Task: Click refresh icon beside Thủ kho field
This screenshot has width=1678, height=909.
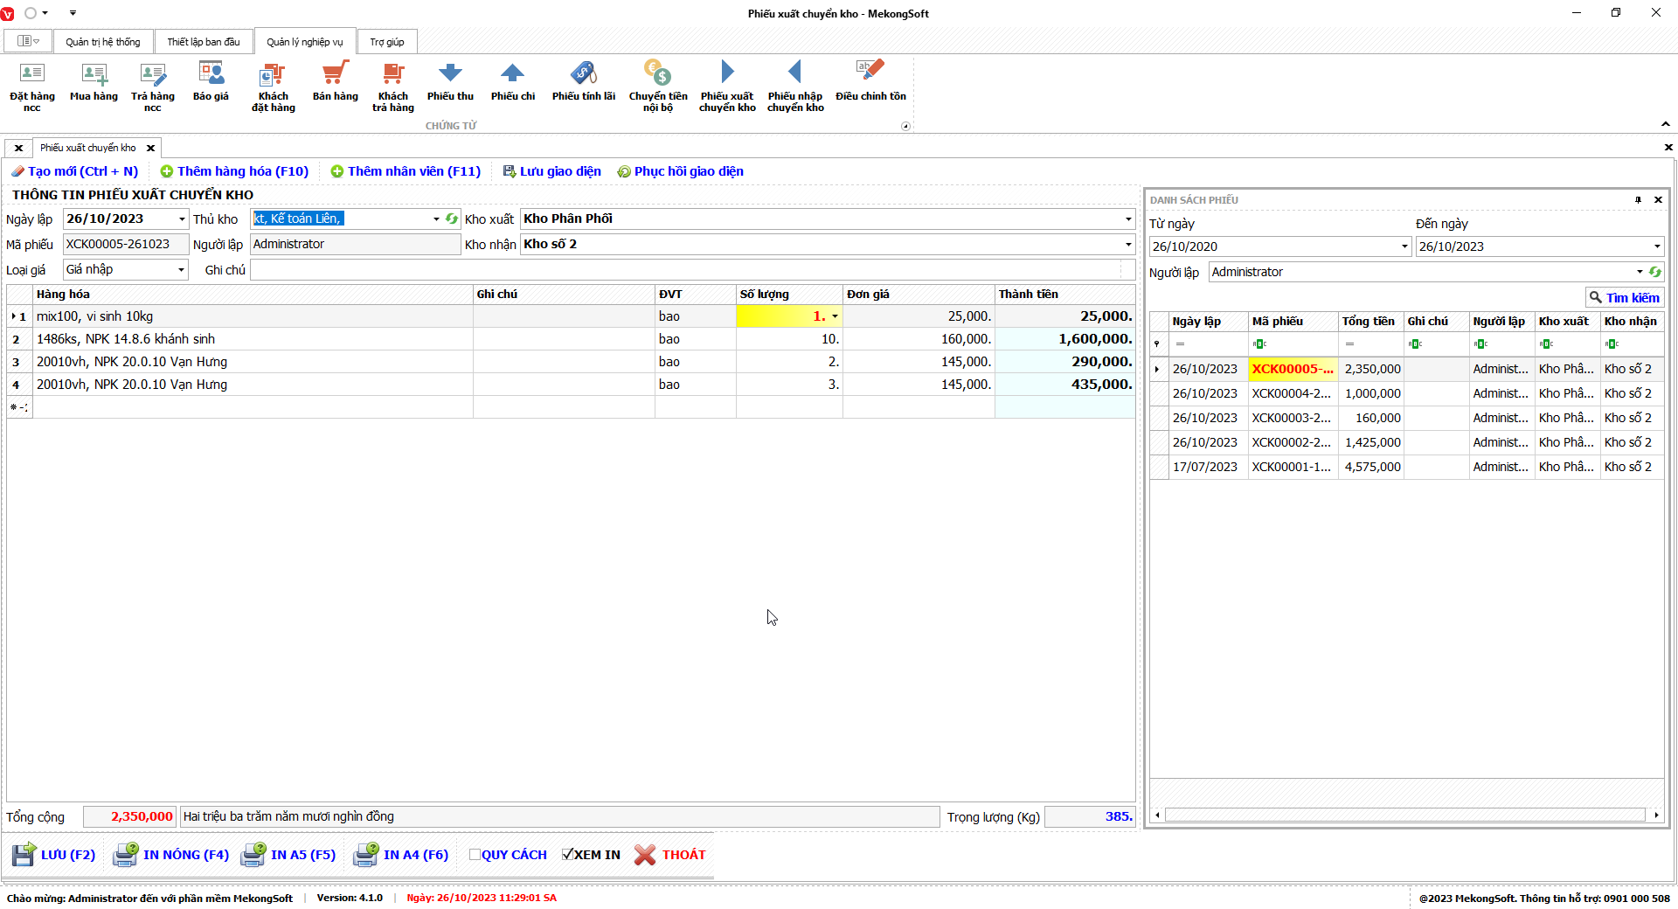Action: point(452,219)
